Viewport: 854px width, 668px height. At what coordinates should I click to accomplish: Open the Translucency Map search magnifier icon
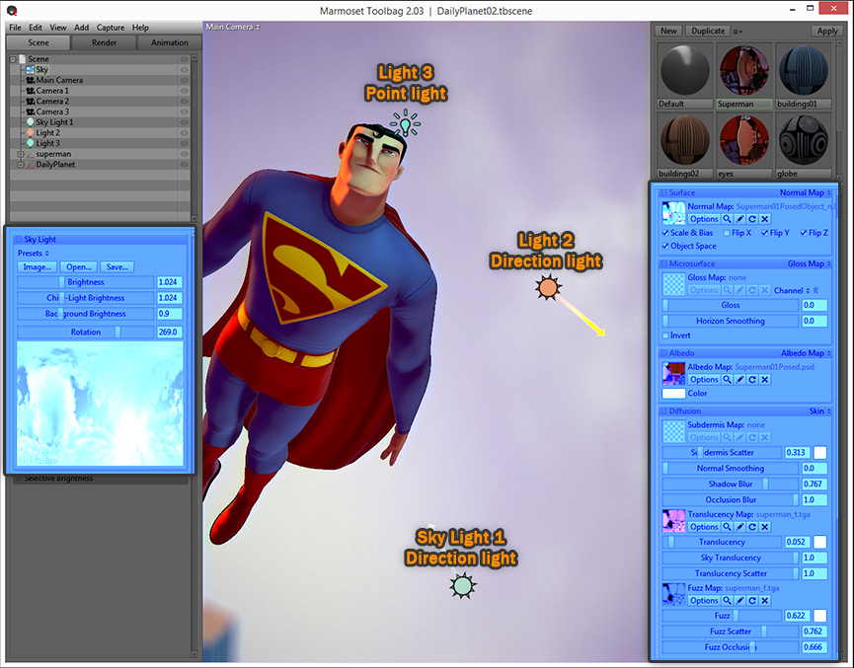click(x=727, y=527)
